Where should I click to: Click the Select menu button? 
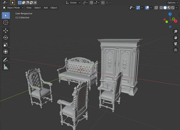coord(37,8)
